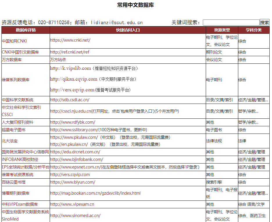Open the http://www.sslibrary.com/ link
The image size is (272, 222).
tap(74, 130)
